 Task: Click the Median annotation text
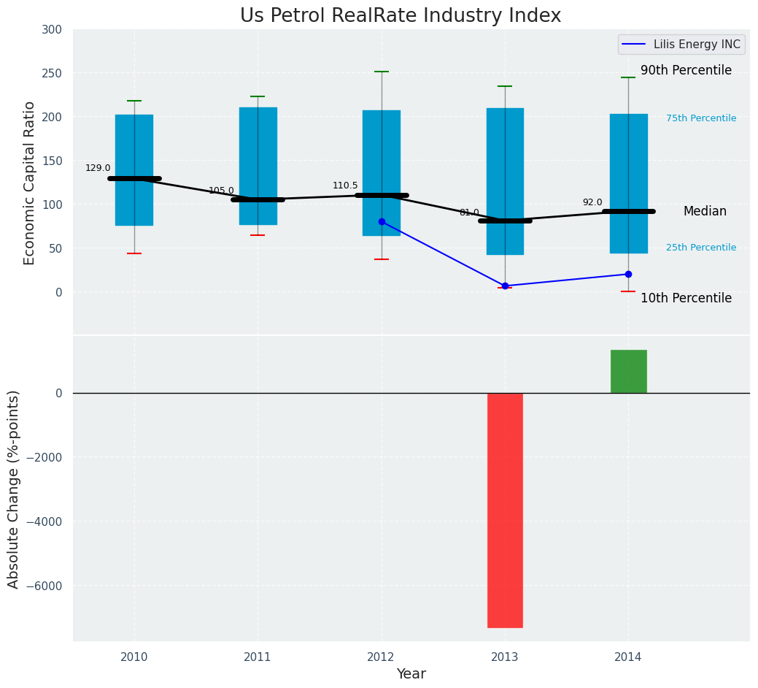pyautogui.click(x=705, y=211)
